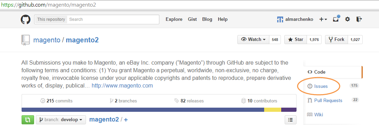Open the notifications inbox icon
This screenshot has height=125, width=379.
[336, 19]
